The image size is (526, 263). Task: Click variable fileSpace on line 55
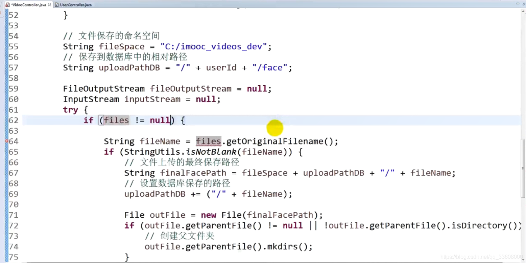coord(122,46)
